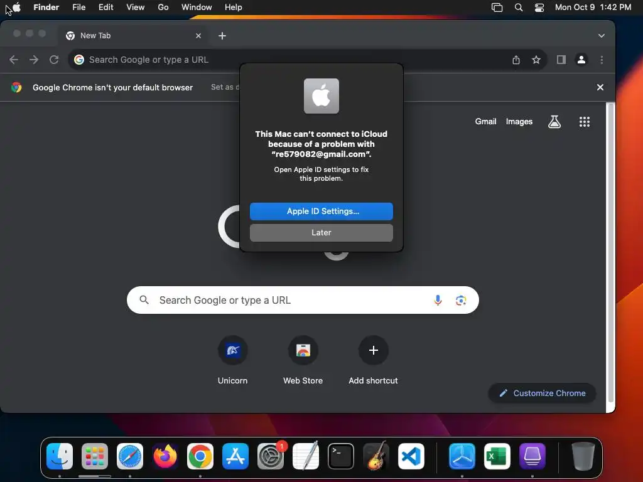Dismiss the default browser infobar
The width and height of the screenshot is (643, 482).
pos(600,87)
